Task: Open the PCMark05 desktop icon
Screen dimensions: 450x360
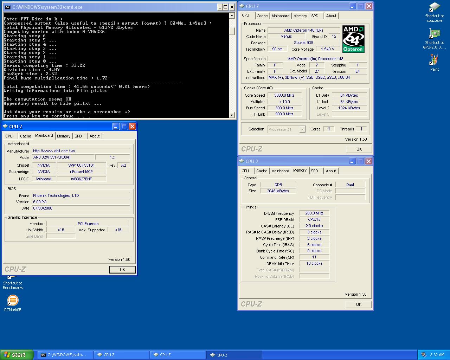Action: coord(13,303)
